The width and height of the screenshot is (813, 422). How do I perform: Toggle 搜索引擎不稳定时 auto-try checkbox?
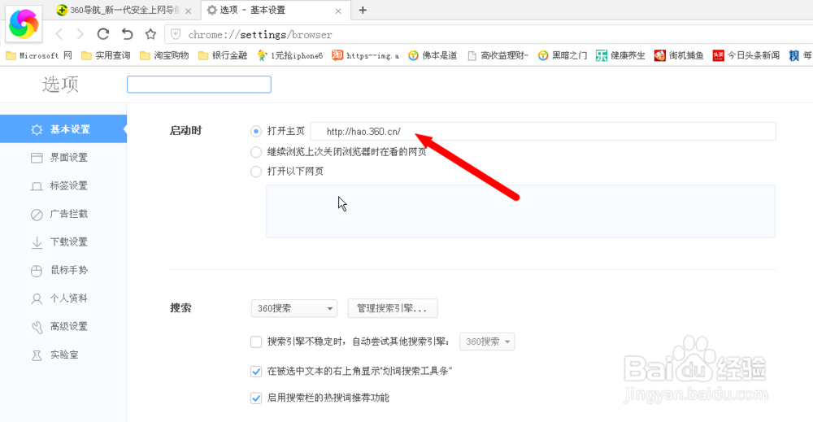255,342
